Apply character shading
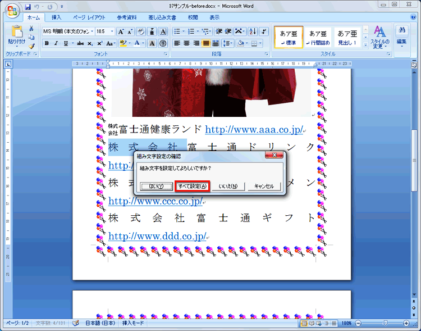 152,43
